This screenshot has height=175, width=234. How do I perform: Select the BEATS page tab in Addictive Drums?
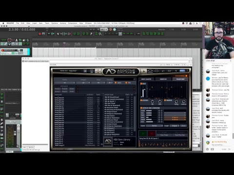[x=182, y=71]
